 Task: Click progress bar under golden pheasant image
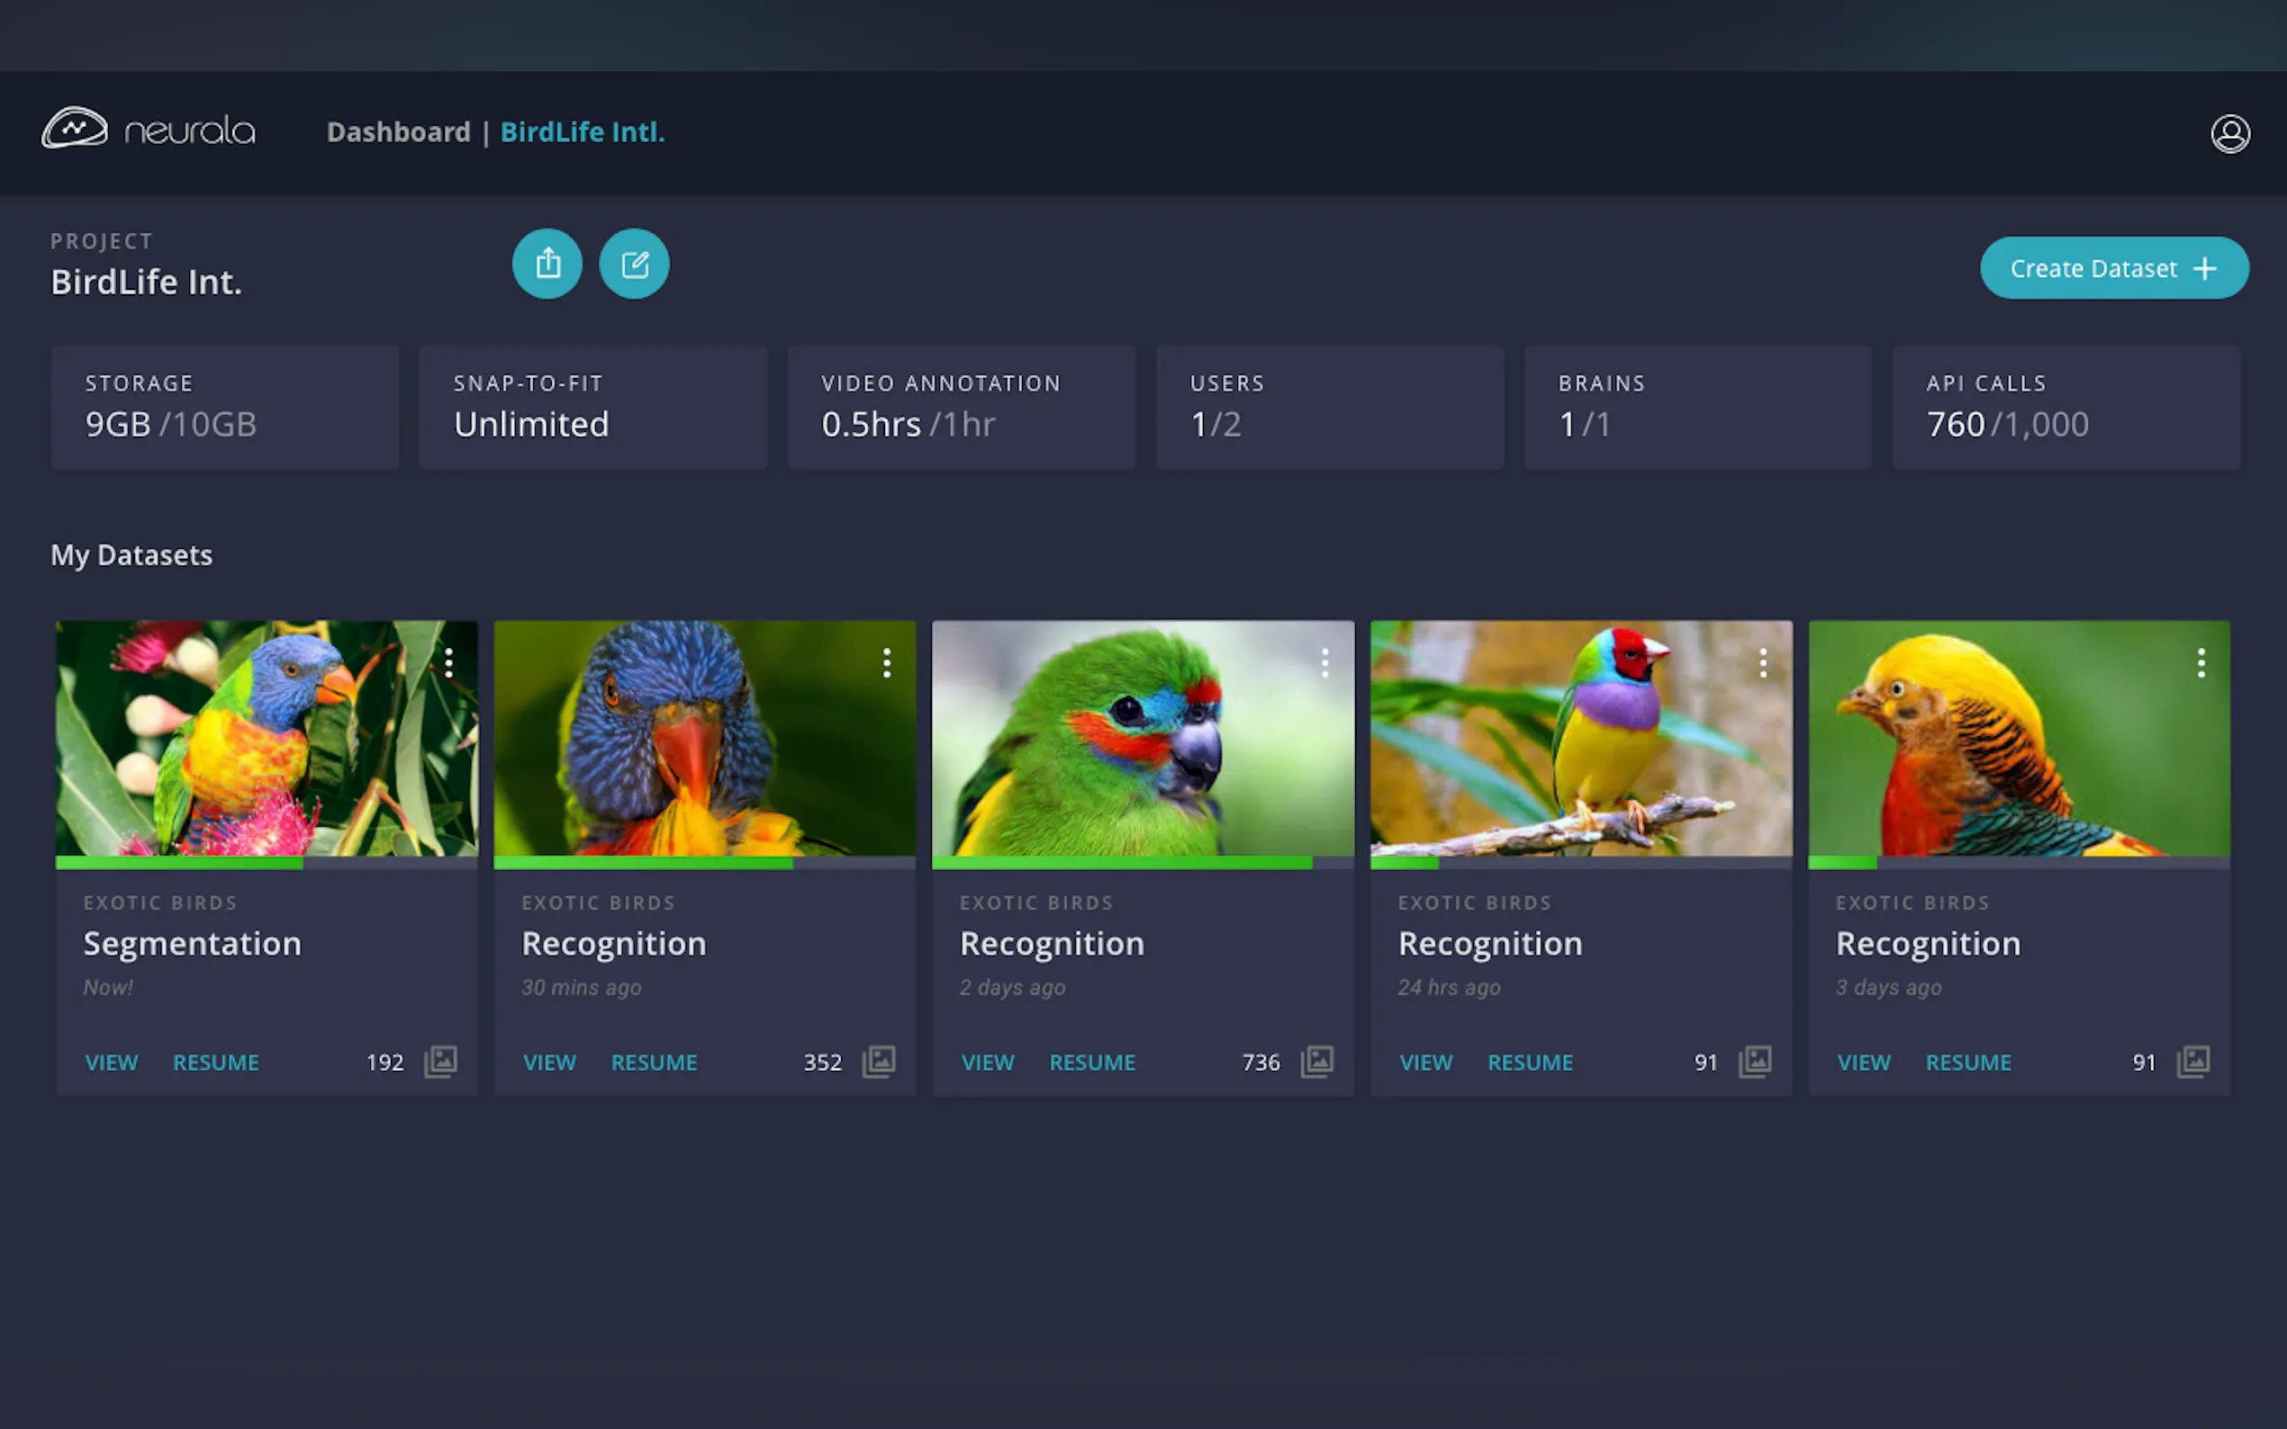coord(2019,862)
